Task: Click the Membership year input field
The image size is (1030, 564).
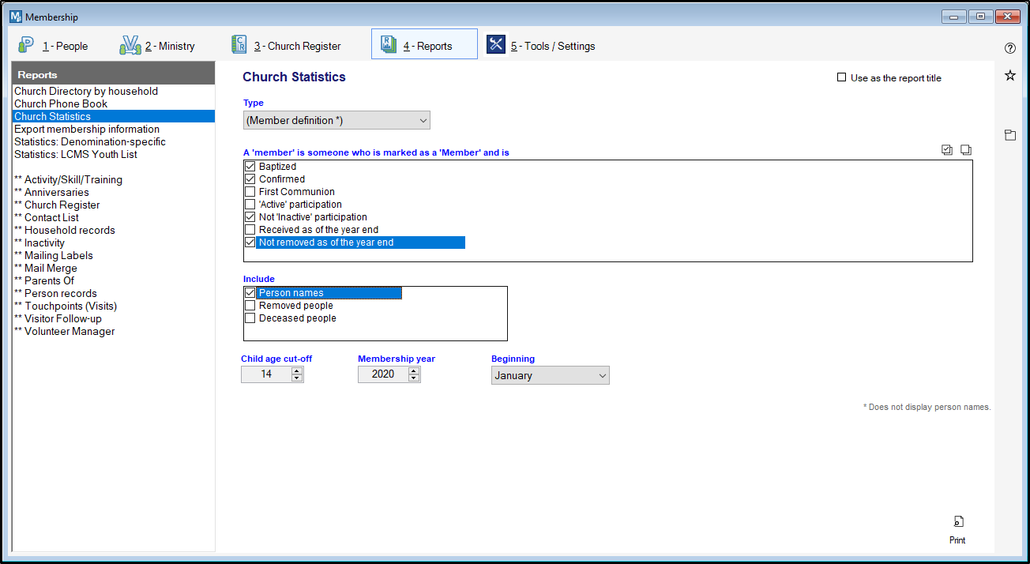Action: (383, 374)
